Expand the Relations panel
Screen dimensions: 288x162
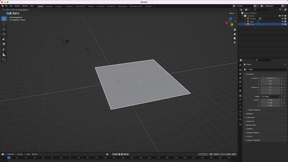[250, 114]
